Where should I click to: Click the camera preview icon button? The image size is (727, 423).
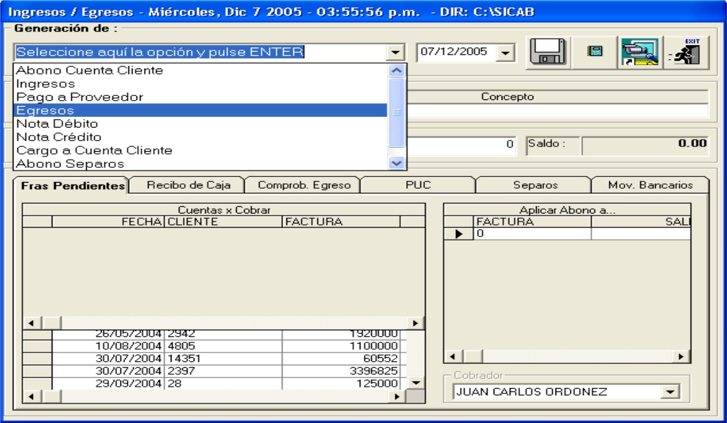coord(639,52)
